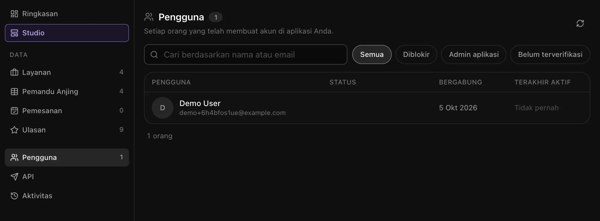The width and height of the screenshot is (600, 221).
Task: Click the Ringkasan dashboard icon
Action: click(14, 14)
